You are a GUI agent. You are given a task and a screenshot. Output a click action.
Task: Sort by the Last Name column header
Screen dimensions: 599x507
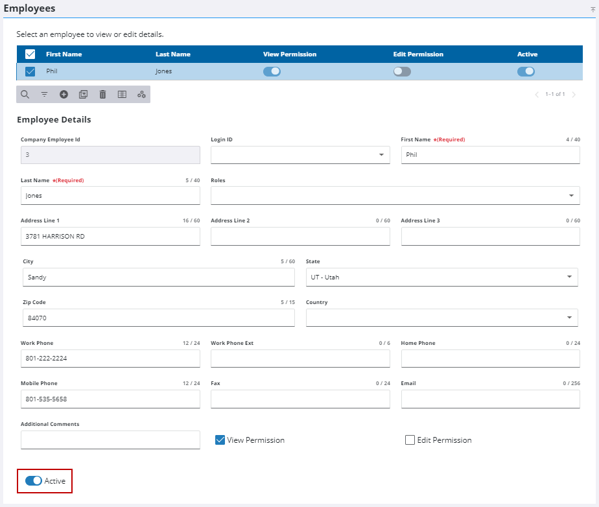[173, 54]
